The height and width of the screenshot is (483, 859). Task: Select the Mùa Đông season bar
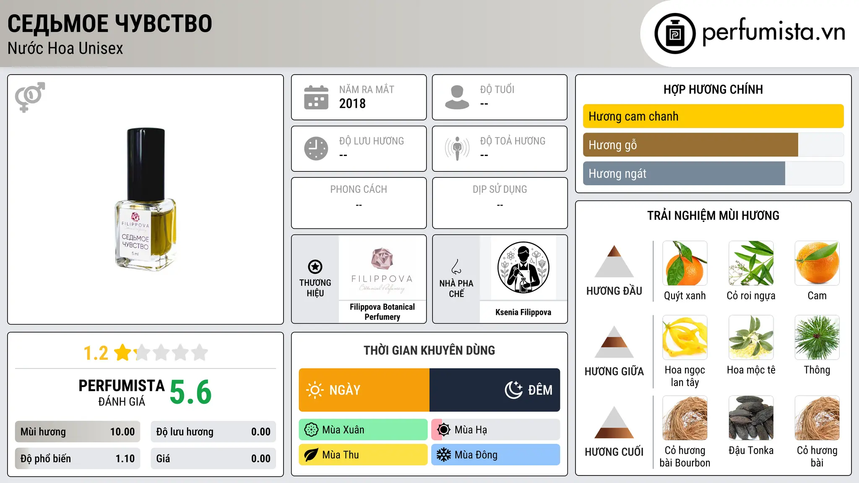pyautogui.click(x=496, y=455)
